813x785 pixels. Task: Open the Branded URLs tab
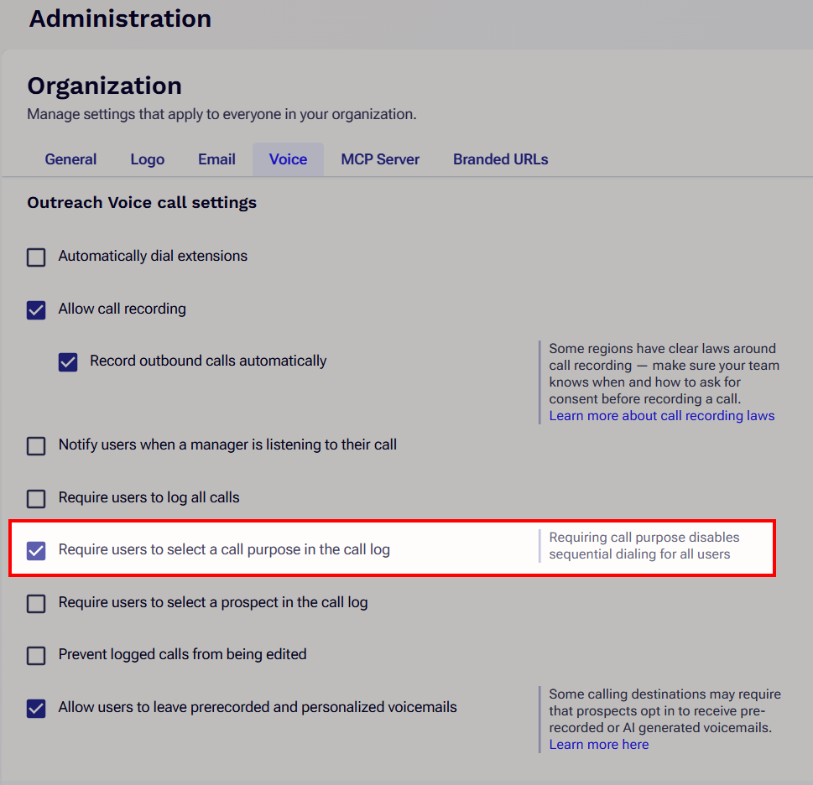[500, 159]
